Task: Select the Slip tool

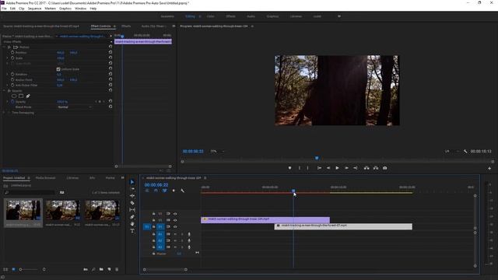Action: coord(132,210)
